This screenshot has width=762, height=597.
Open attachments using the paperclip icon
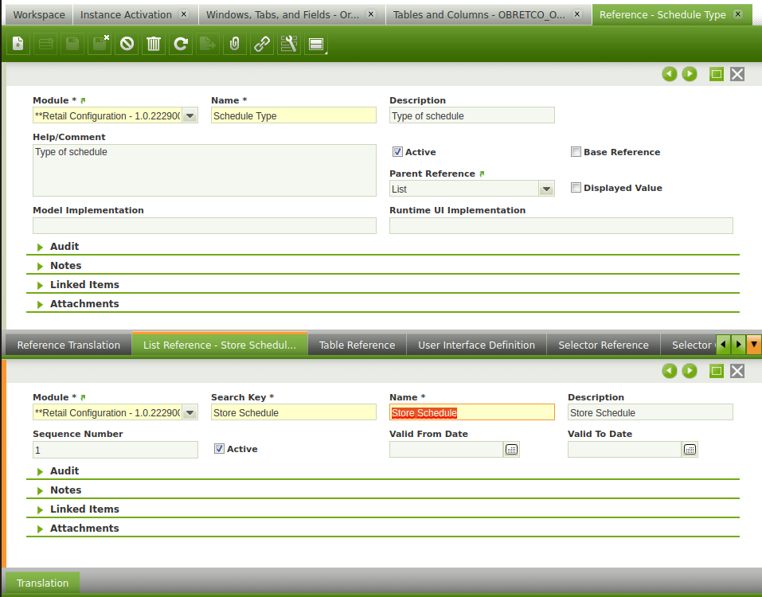[x=234, y=45]
